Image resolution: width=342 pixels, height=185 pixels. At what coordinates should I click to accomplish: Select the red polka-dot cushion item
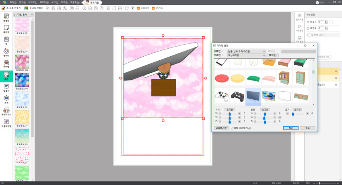[x=222, y=78]
